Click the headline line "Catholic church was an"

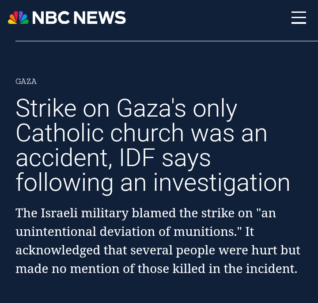coord(141,133)
